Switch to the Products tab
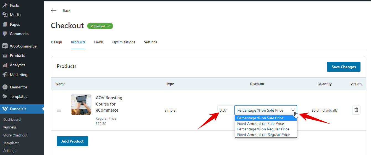This screenshot has height=155, width=371. [78, 42]
